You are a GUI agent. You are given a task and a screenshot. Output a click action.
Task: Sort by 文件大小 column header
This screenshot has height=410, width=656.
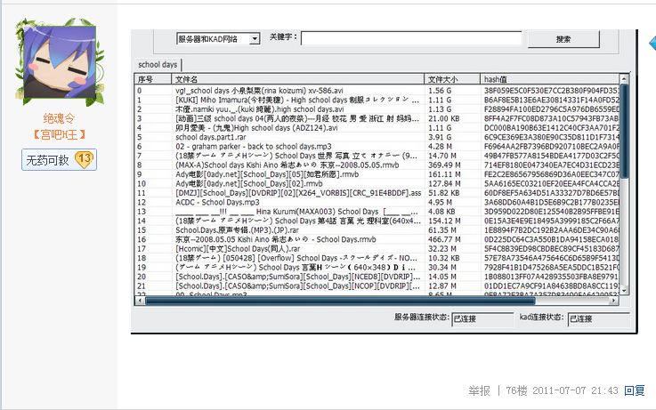(452, 79)
